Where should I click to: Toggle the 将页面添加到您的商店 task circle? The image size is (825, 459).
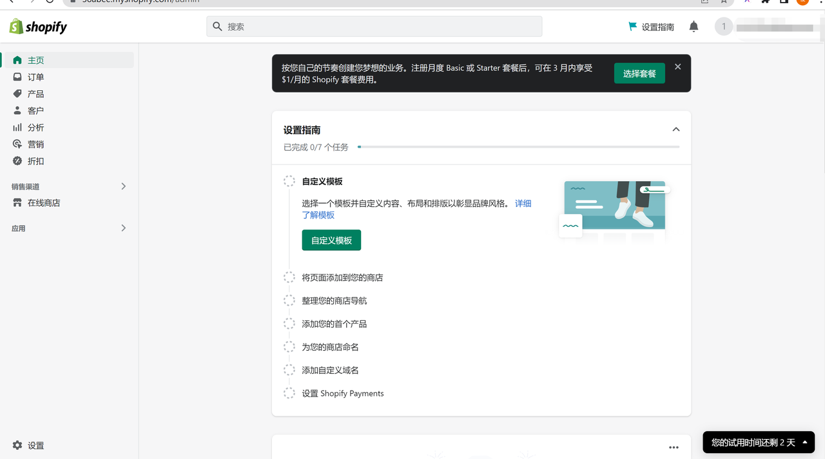coord(289,277)
